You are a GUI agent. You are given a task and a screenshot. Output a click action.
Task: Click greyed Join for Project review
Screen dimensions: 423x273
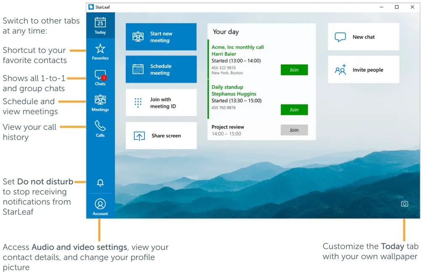(x=294, y=130)
